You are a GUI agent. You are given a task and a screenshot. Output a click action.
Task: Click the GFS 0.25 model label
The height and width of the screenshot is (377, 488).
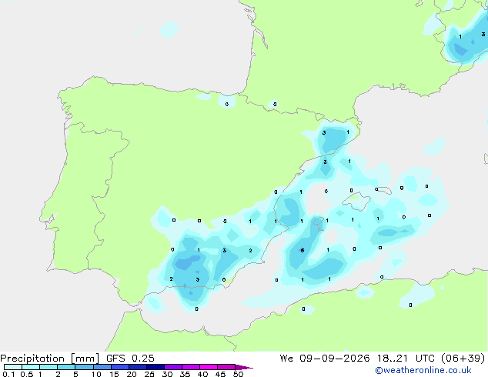[x=130, y=359]
